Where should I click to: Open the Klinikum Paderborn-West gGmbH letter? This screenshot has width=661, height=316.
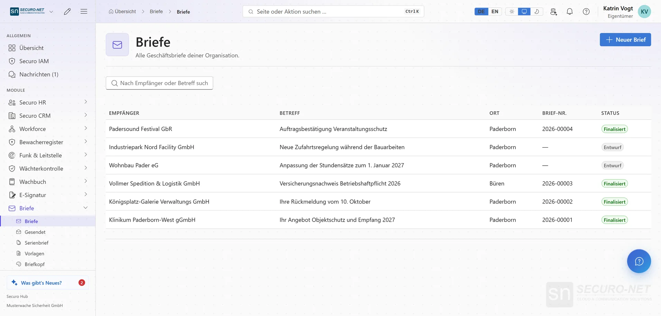click(x=378, y=220)
